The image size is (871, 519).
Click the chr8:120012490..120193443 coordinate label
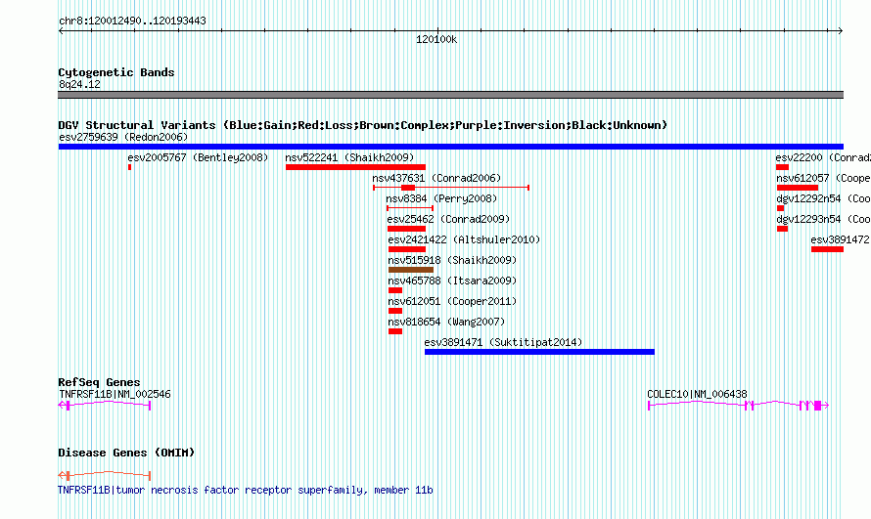(x=132, y=22)
